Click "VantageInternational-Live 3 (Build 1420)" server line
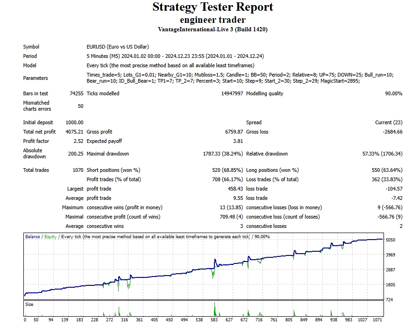The width and height of the screenshot is (419, 326). point(213,29)
